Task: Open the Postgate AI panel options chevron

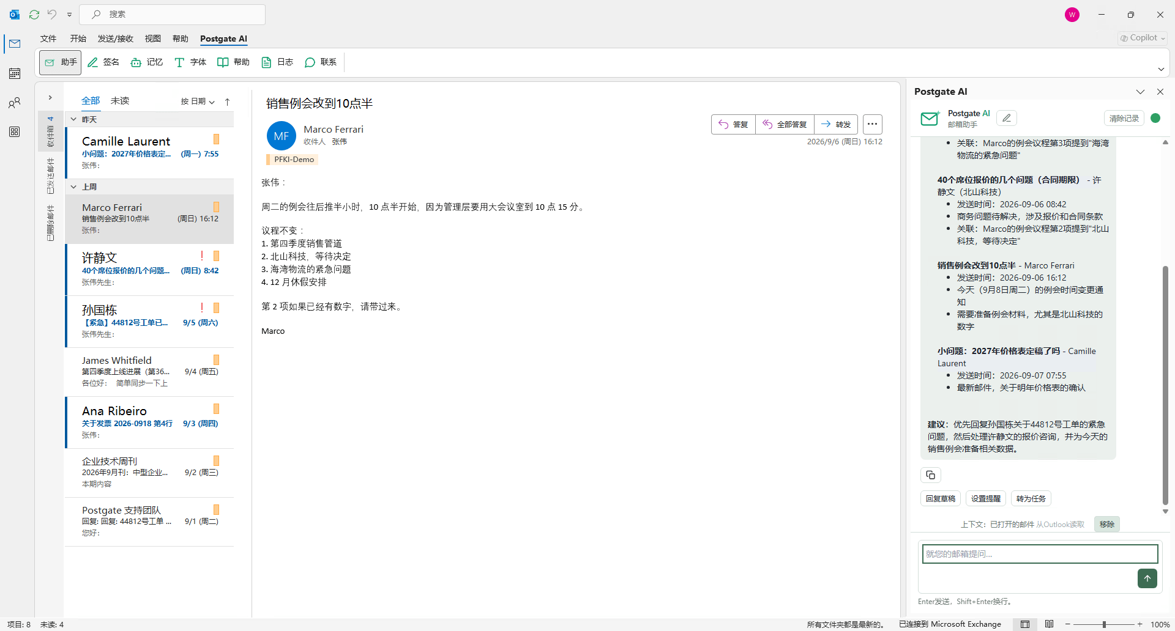Action: coord(1140,92)
